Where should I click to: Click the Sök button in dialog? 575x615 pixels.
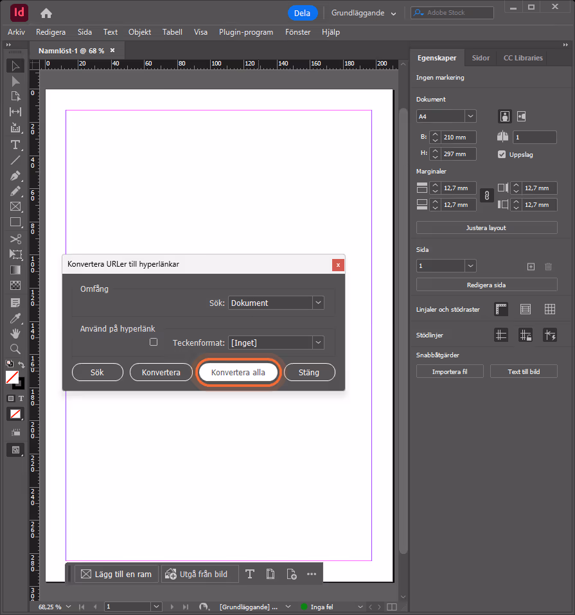pyautogui.click(x=97, y=372)
